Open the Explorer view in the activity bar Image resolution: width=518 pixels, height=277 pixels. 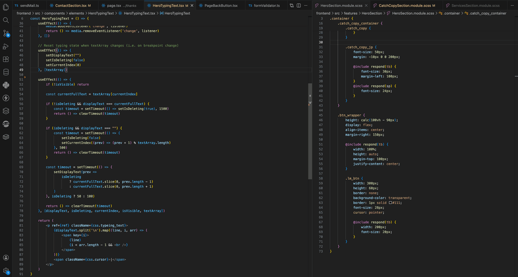pos(5,7)
